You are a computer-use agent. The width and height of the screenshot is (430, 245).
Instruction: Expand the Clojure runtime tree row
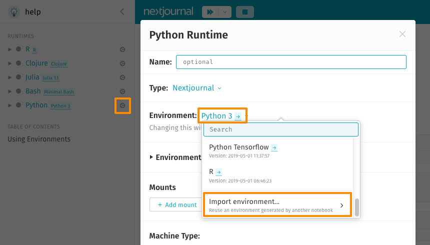10,63
